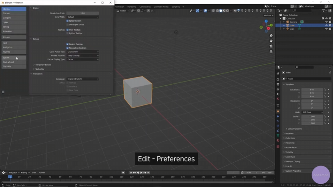Open the Modifier wrench properties tab

coord(278,116)
